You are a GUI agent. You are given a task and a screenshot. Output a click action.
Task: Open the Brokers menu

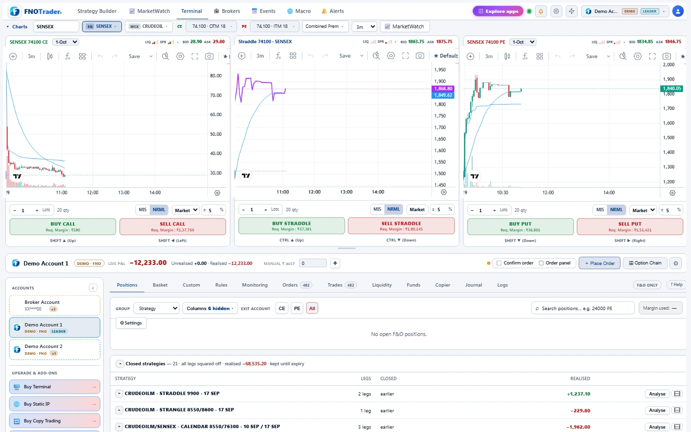pyautogui.click(x=227, y=11)
